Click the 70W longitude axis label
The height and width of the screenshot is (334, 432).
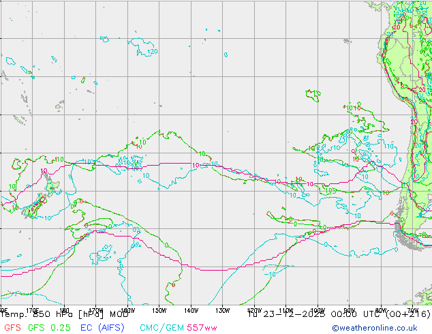click(x=413, y=311)
